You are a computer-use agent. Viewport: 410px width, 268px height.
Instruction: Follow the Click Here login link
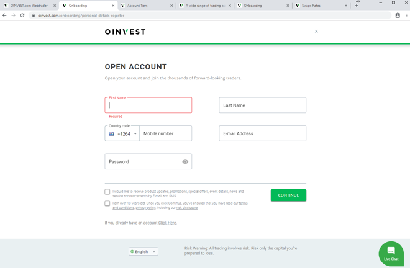[167, 223]
